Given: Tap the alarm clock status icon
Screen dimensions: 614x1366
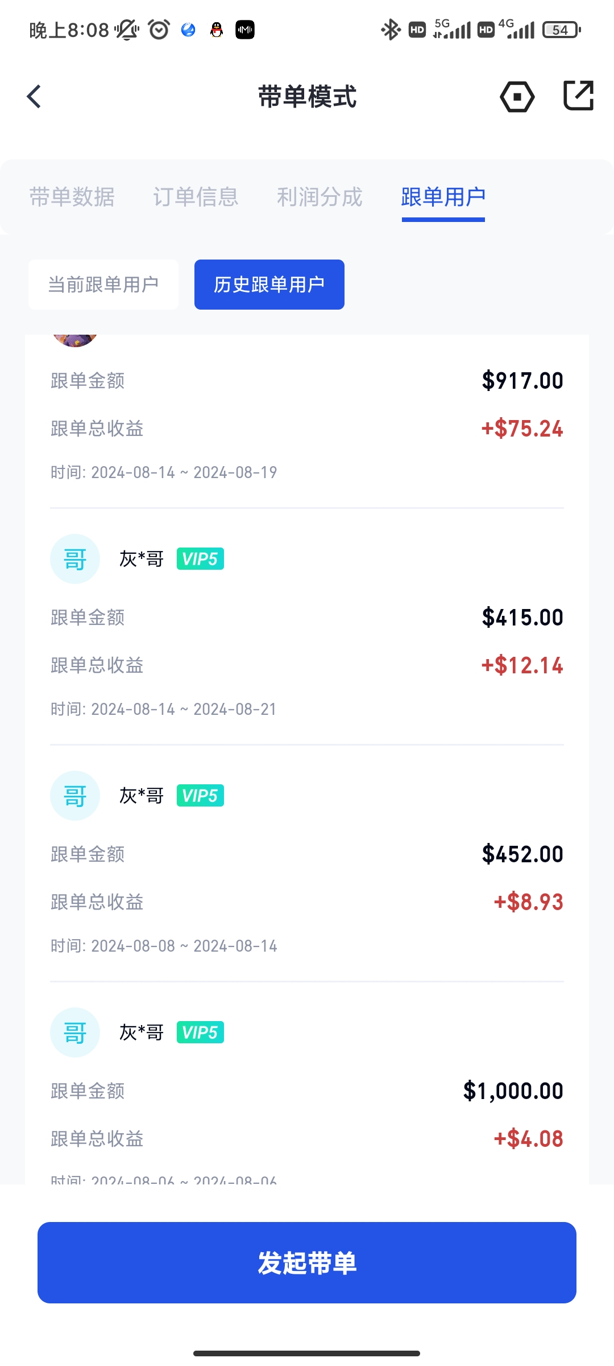Looking at the screenshot, I should click(159, 29).
